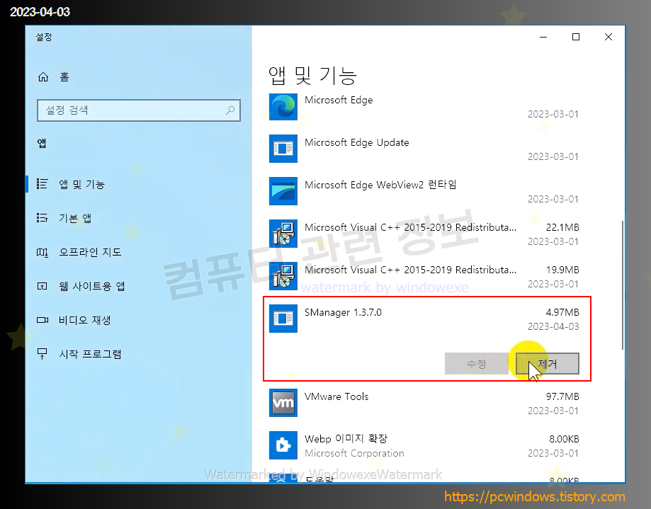This screenshot has width=651, height=509.
Task: Click the Microsoft Edge Update app icon
Action: pyautogui.click(x=283, y=149)
